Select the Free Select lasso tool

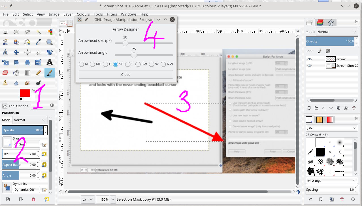click(x=27, y=32)
